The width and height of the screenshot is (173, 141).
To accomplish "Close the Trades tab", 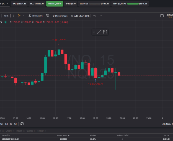I will pyautogui.click(x=24, y=131).
